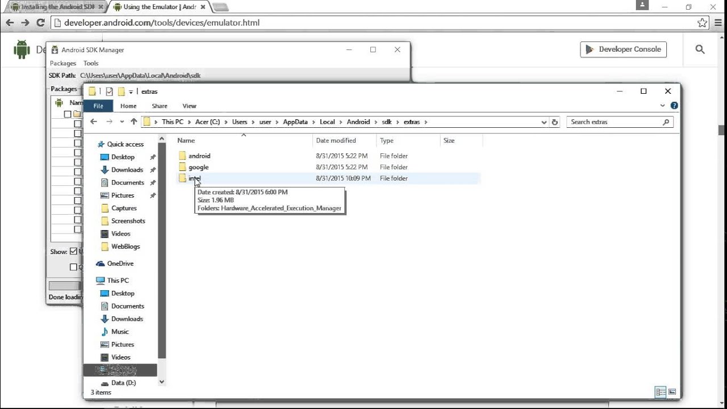Click the Android SDK Manager title icon

(55, 49)
